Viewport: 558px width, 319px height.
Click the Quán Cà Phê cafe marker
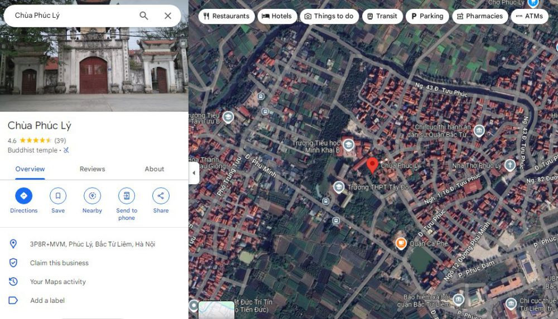401,243
